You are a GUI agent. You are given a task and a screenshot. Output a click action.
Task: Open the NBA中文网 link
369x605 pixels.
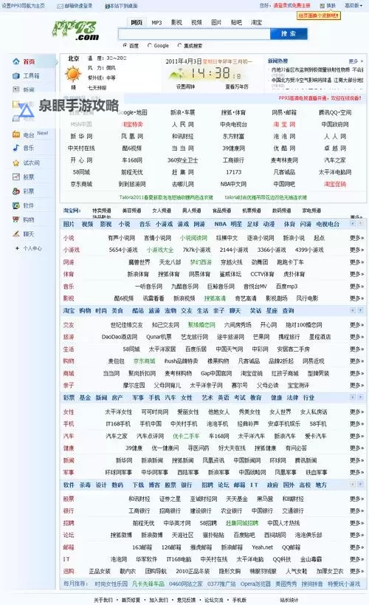(x=233, y=184)
